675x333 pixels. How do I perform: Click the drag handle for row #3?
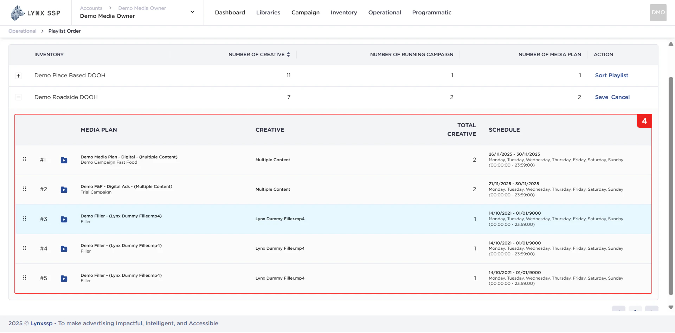tap(25, 219)
